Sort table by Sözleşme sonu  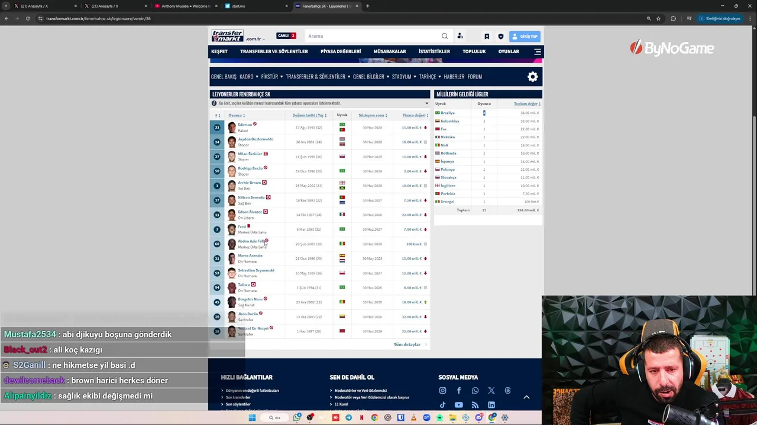point(373,115)
